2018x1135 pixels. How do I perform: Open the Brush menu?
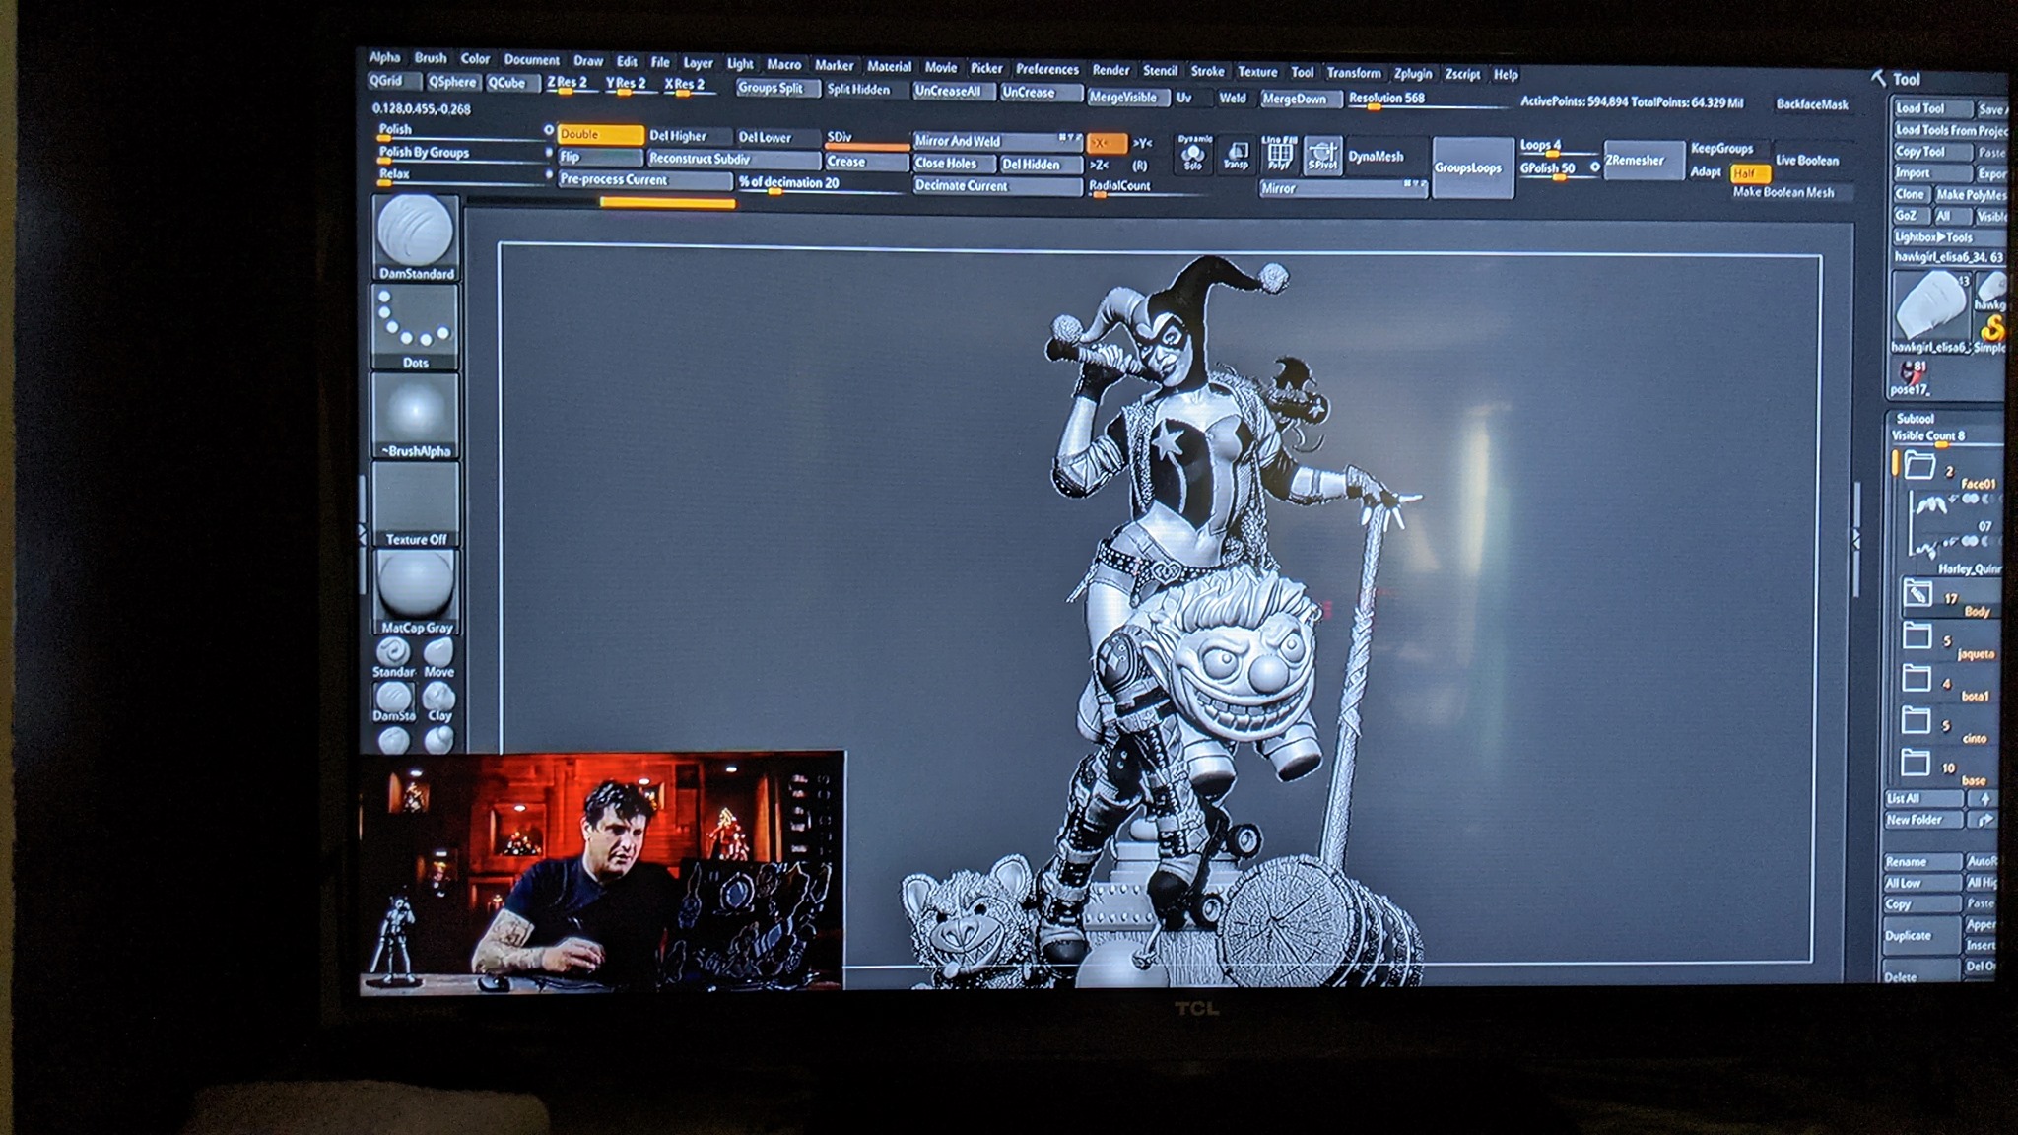431,58
